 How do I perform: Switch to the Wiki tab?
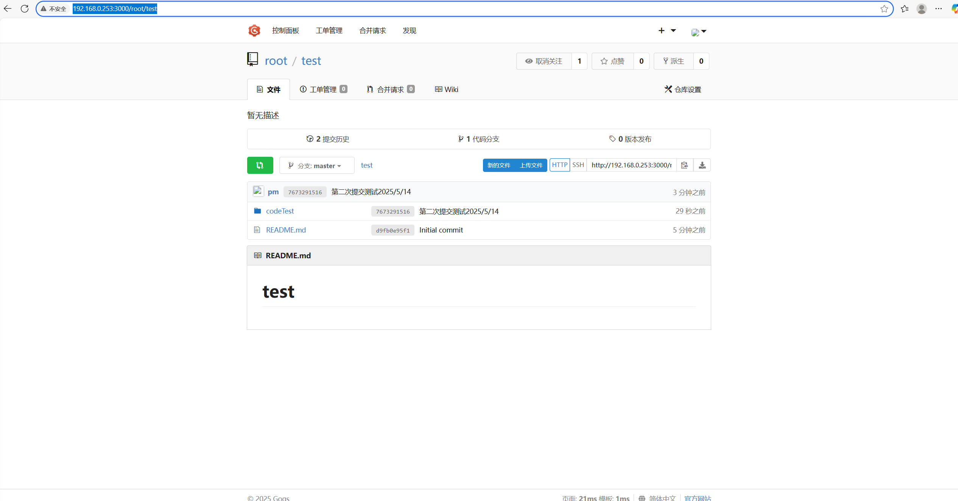[x=447, y=89]
